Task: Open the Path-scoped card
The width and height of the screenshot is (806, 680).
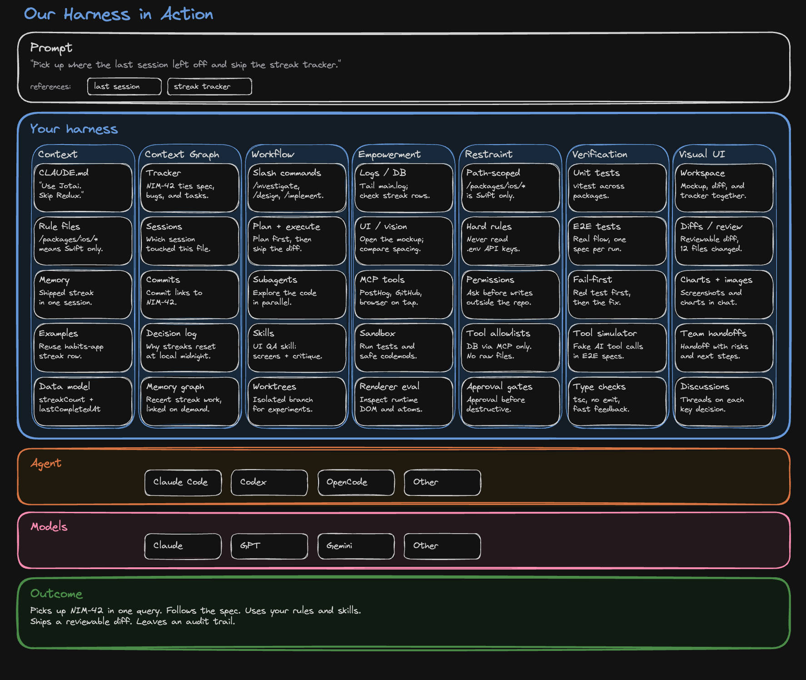Action: click(x=511, y=188)
